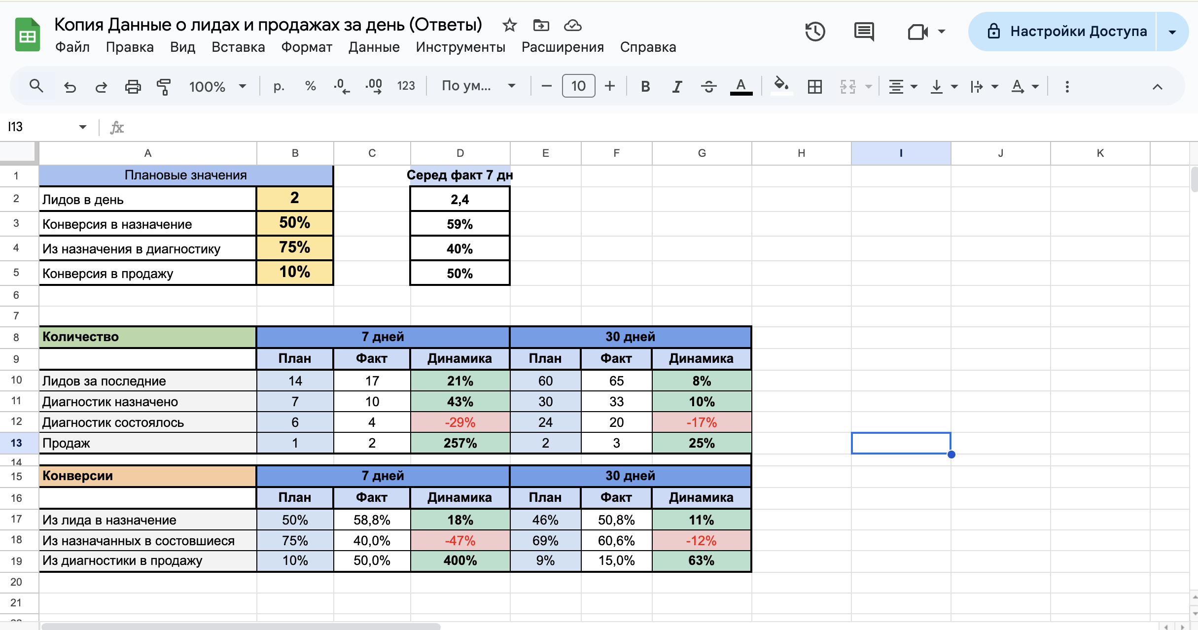The height and width of the screenshot is (630, 1198).
Task: Click the print icon
Action: [x=133, y=87]
